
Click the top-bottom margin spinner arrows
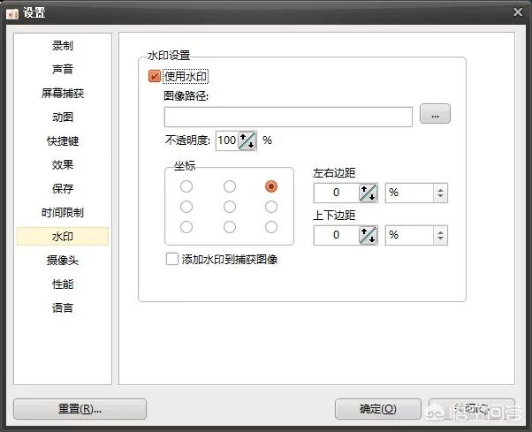(368, 235)
